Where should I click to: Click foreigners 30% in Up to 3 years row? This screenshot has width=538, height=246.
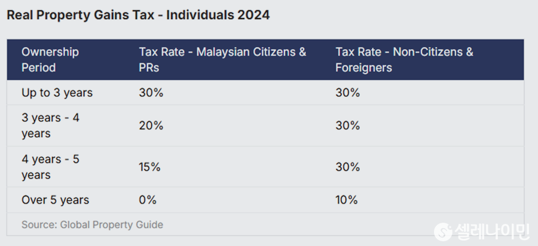pos(347,93)
